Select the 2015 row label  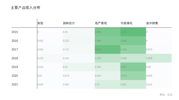15,32
